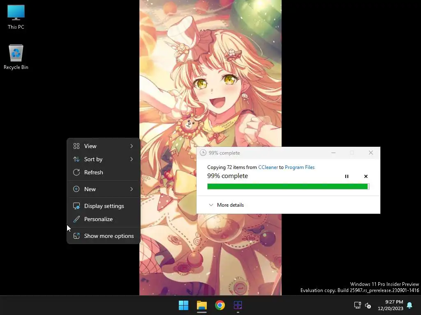This screenshot has width=421, height=315.
Task: Close the copy progress dialog
Action: point(371,153)
